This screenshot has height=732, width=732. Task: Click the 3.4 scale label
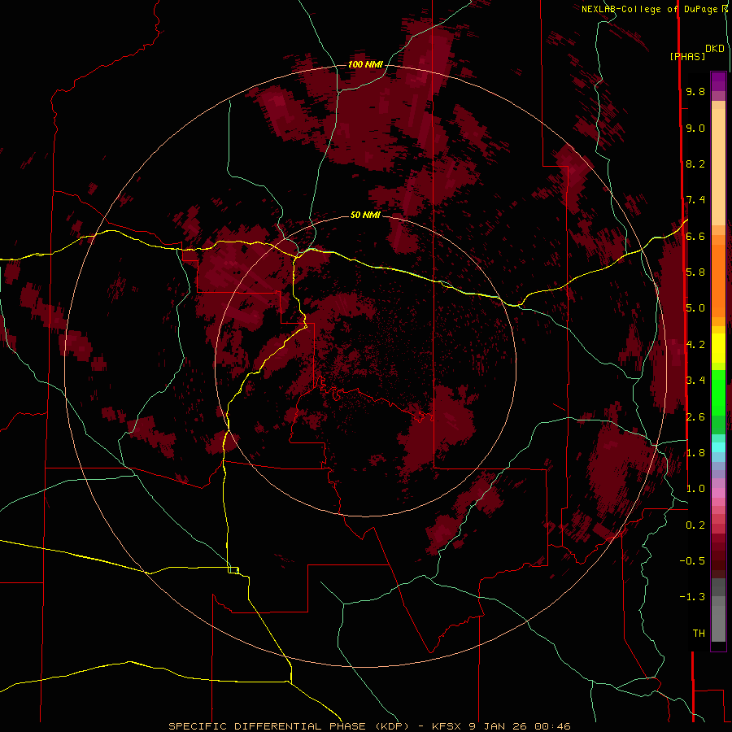695,381
